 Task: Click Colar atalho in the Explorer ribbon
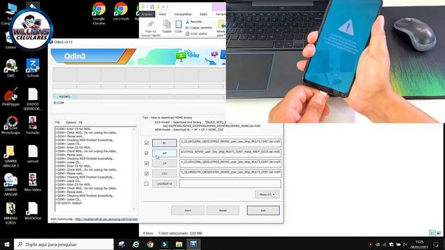tap(196, 33)
